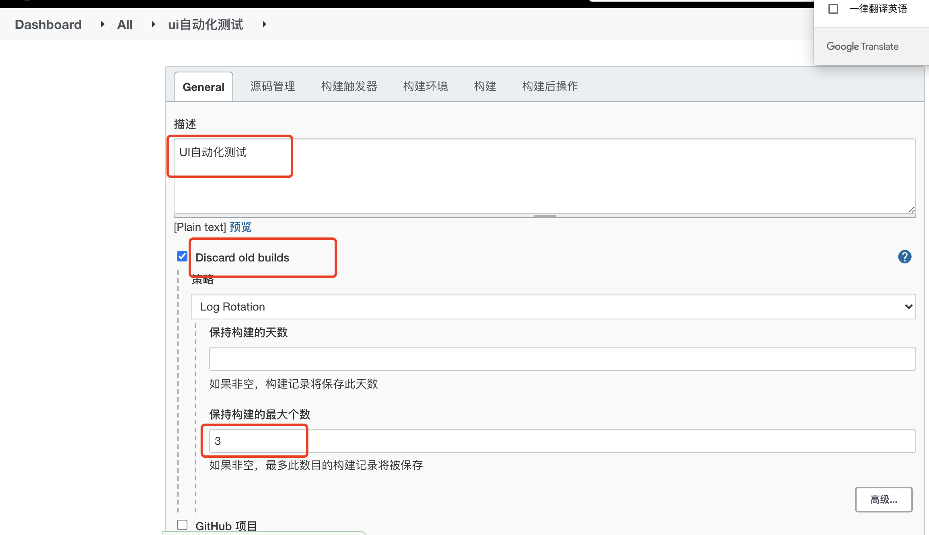Image resolution: width=929 pixels, height=535 pixels.
Task: Click the 保持构建的最大个数 input field
Action: pyautogui.click(x=562, y=441)
